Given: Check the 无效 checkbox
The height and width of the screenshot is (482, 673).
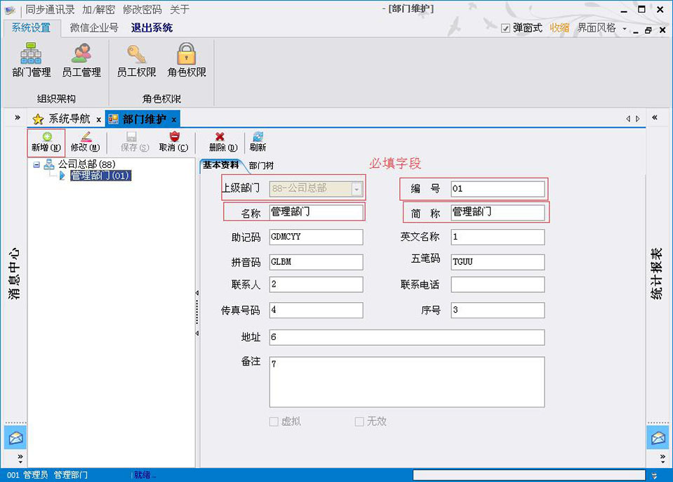Looking at the screenshot, I should click(x=359, y=422).
